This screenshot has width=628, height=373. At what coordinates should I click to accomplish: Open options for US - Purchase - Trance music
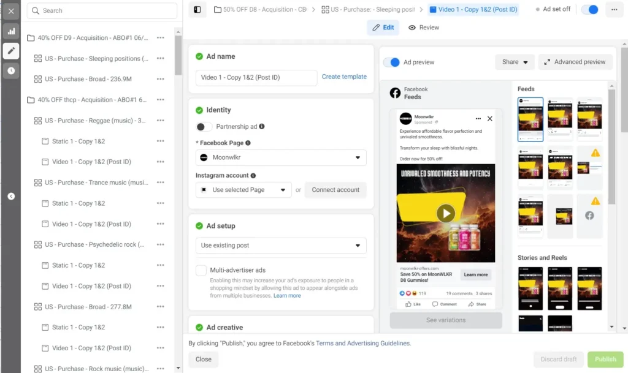tap(161, 183)
